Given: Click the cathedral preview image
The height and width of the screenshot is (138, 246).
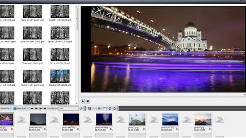Looking at the screenshot, I should (x=168, y=49).
